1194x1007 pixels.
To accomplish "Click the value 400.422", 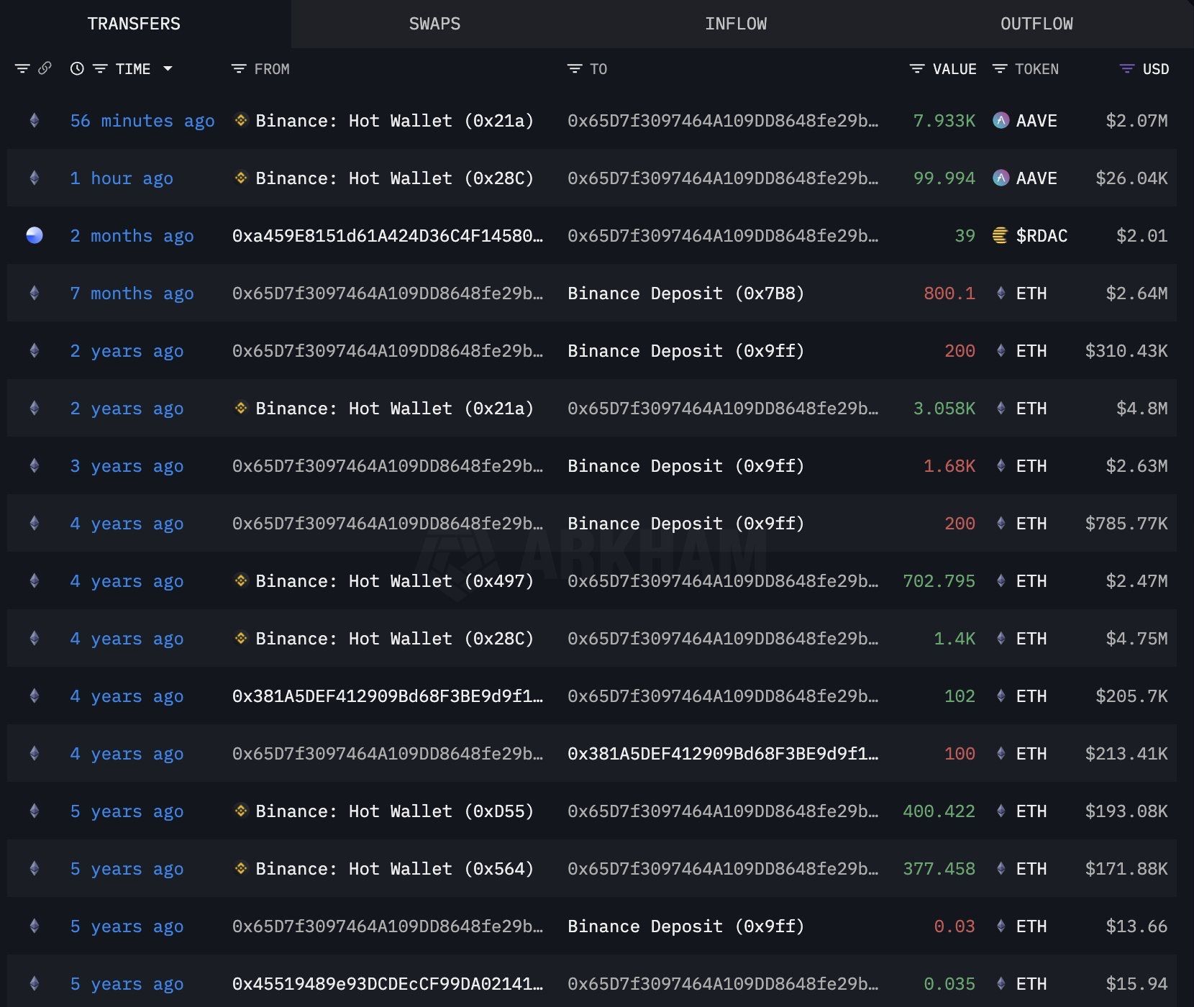I will click(x=939, y=811).
